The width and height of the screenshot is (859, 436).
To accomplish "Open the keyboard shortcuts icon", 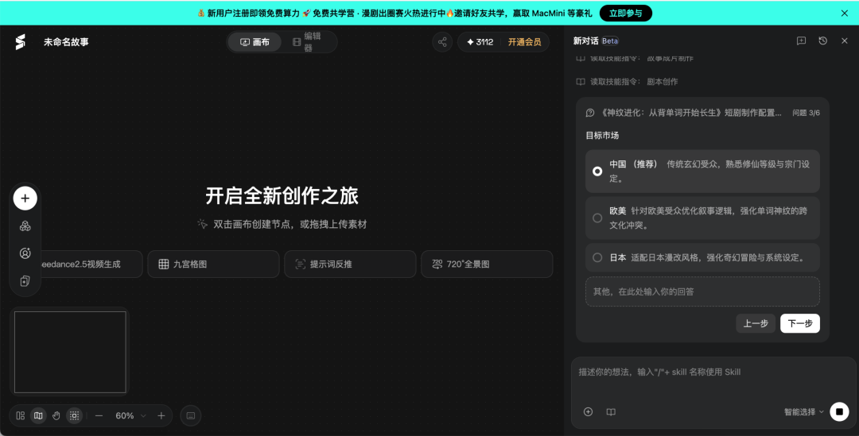I will pyautogui.click(x=191, y=416).
